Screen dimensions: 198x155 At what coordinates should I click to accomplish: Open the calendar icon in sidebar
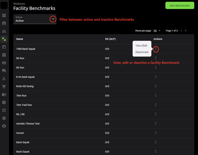point(4,47)
